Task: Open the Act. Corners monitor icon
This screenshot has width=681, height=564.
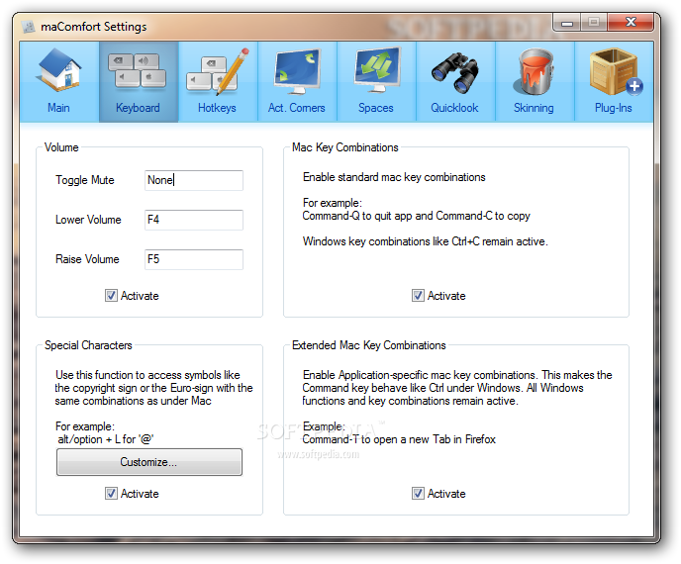Action: [297, 71]
